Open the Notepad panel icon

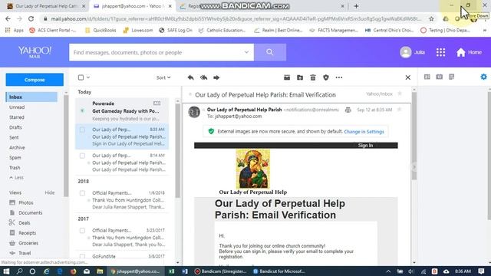tap(452, 77)
